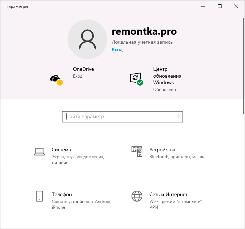The image size is (245, 229).
Task: Click the Обновлено status text
Action: (x=164, y=90)
